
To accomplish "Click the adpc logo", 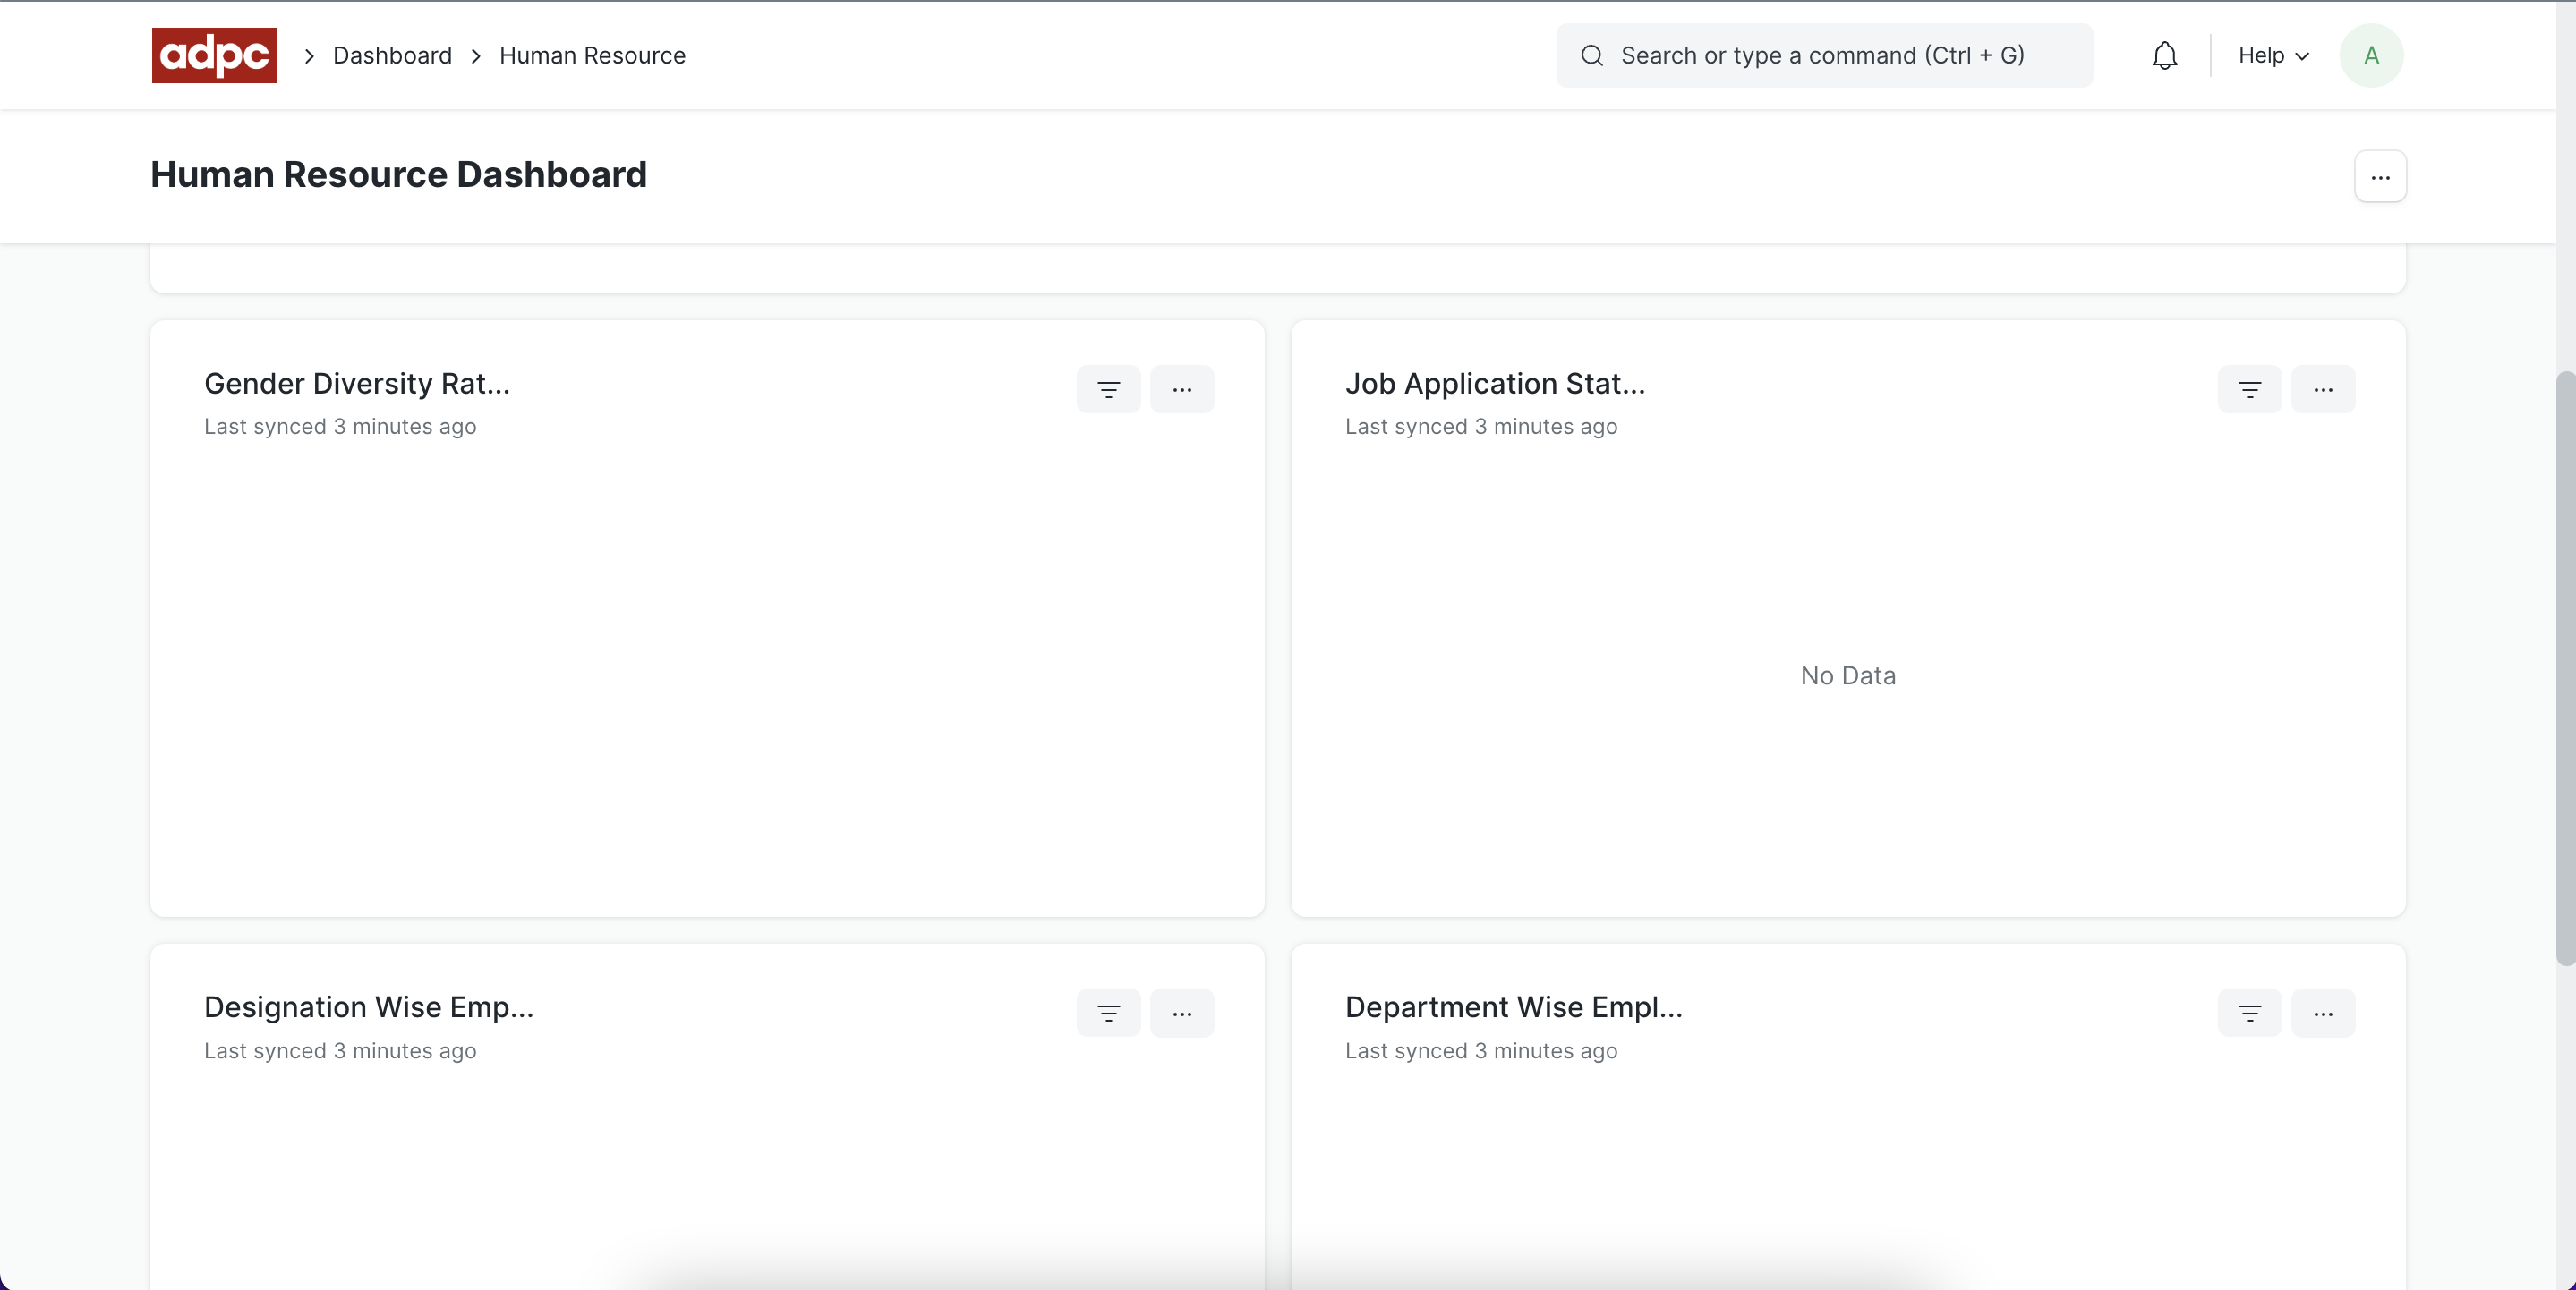I will [x=213, y=55].
